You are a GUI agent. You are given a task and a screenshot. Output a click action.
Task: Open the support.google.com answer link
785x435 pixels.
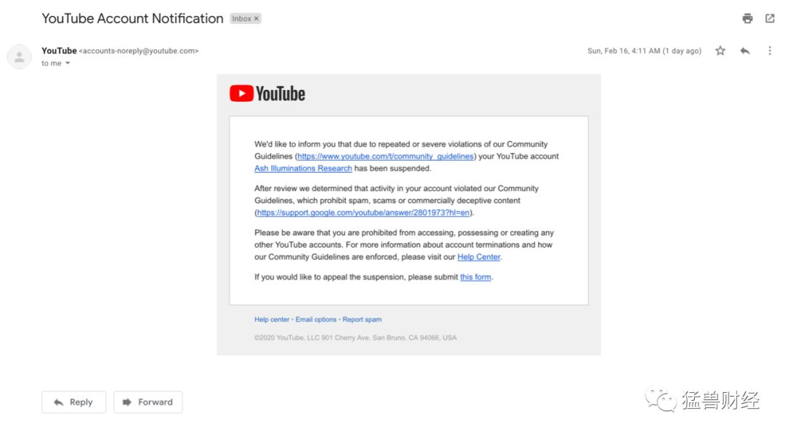coord(363,213)
